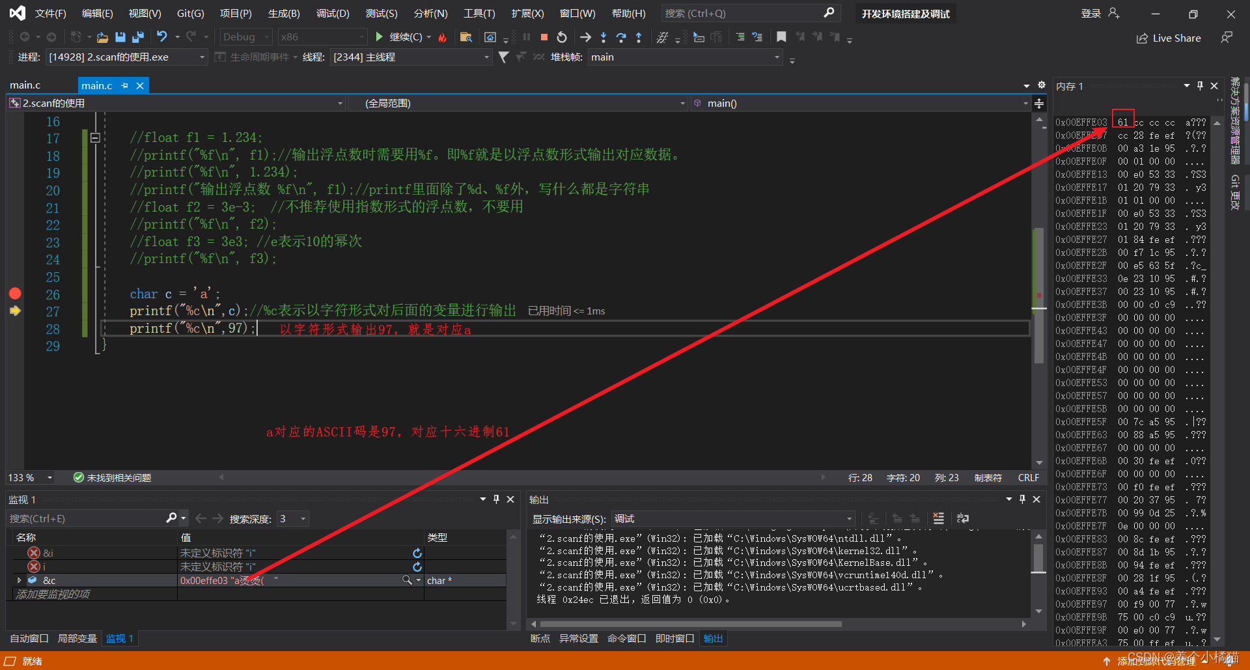
Task: Click the Open File folder icon
Action: pyautogui.click(x=102, y=37)
